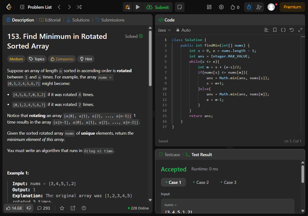The image size is (308, 216).
Task: Select Case 2 in test results
Action: pos(201,182)
